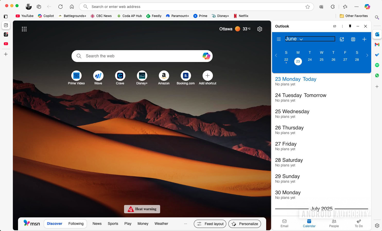Open the Extensions puzzle icon in the toolbar

coord(333,7)
